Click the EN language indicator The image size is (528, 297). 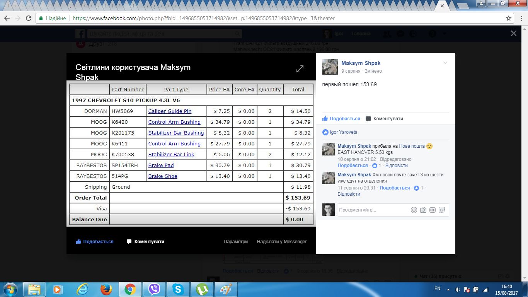[x=438, y=288]
